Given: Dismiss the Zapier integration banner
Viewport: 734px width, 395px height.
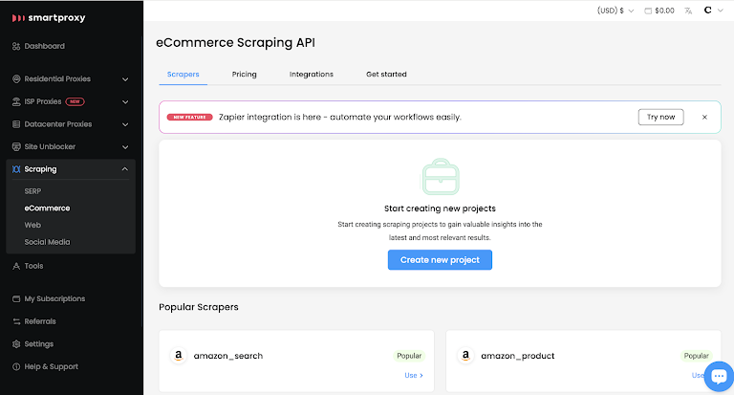Looking at the screenshot, I should pyautogui.click(x=704, y=117).
